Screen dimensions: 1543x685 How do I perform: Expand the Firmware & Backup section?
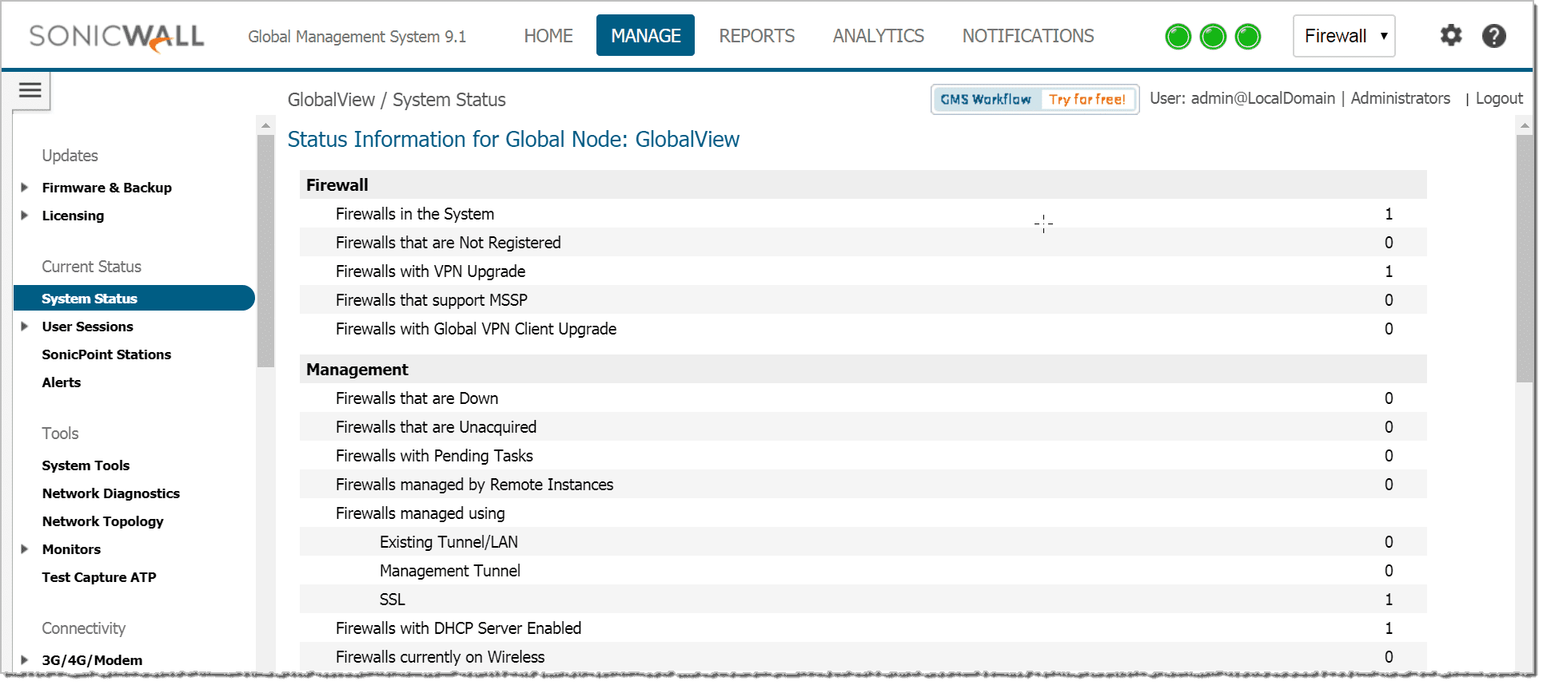click(25, 188)
